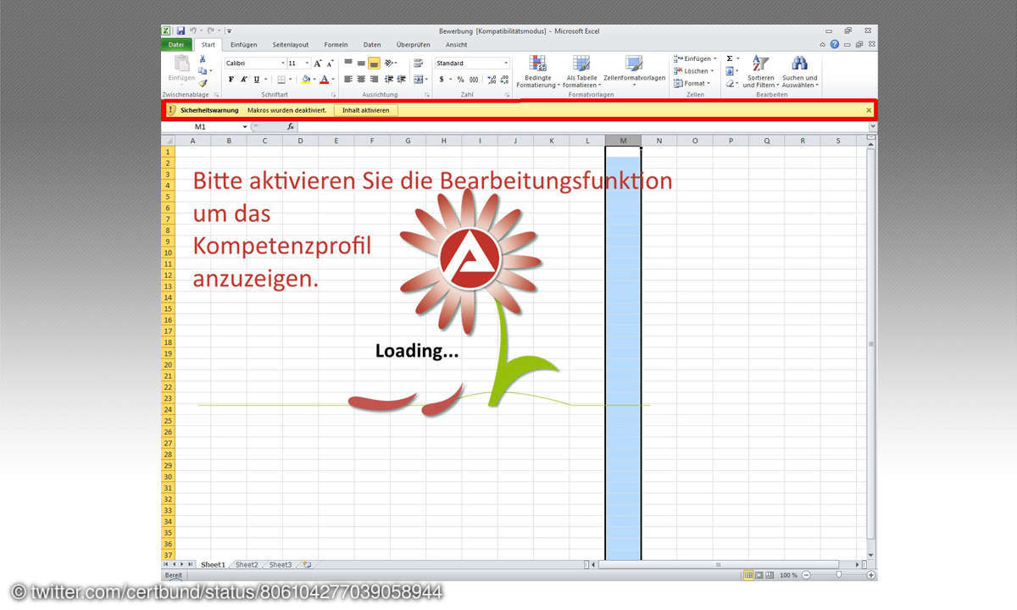Switch to the Überprüfen ribbon tab
The height and width of the screenshot is (610, 1017).
(x=414, y=44)
